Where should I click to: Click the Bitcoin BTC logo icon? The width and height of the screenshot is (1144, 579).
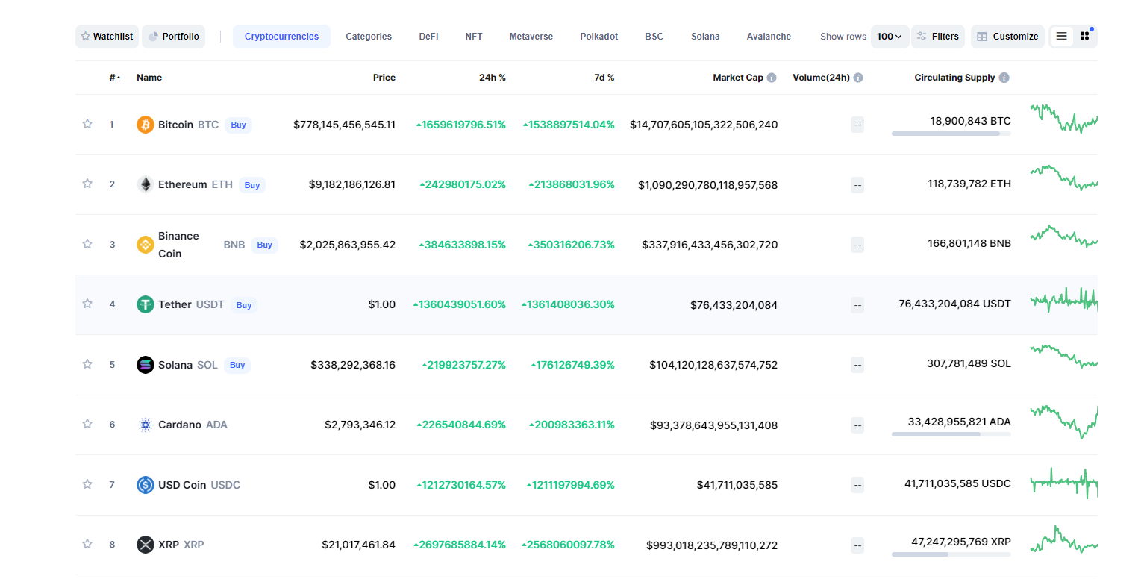(145, 125)
